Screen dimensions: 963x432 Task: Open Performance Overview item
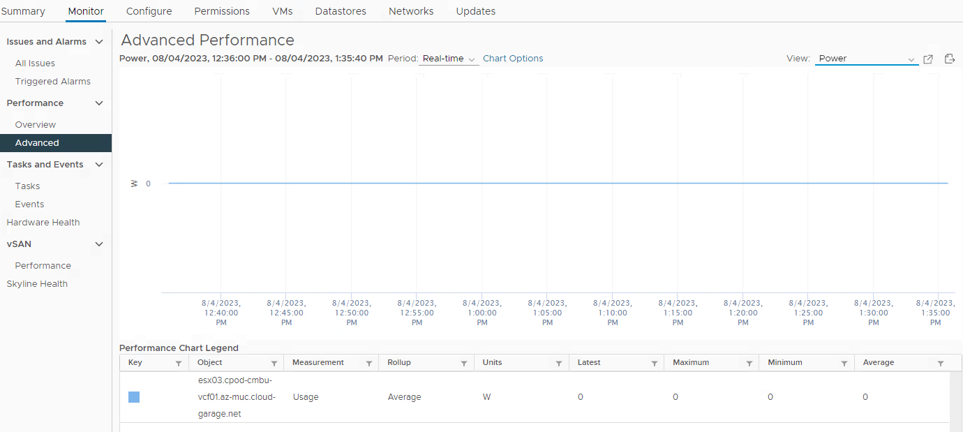36,125
